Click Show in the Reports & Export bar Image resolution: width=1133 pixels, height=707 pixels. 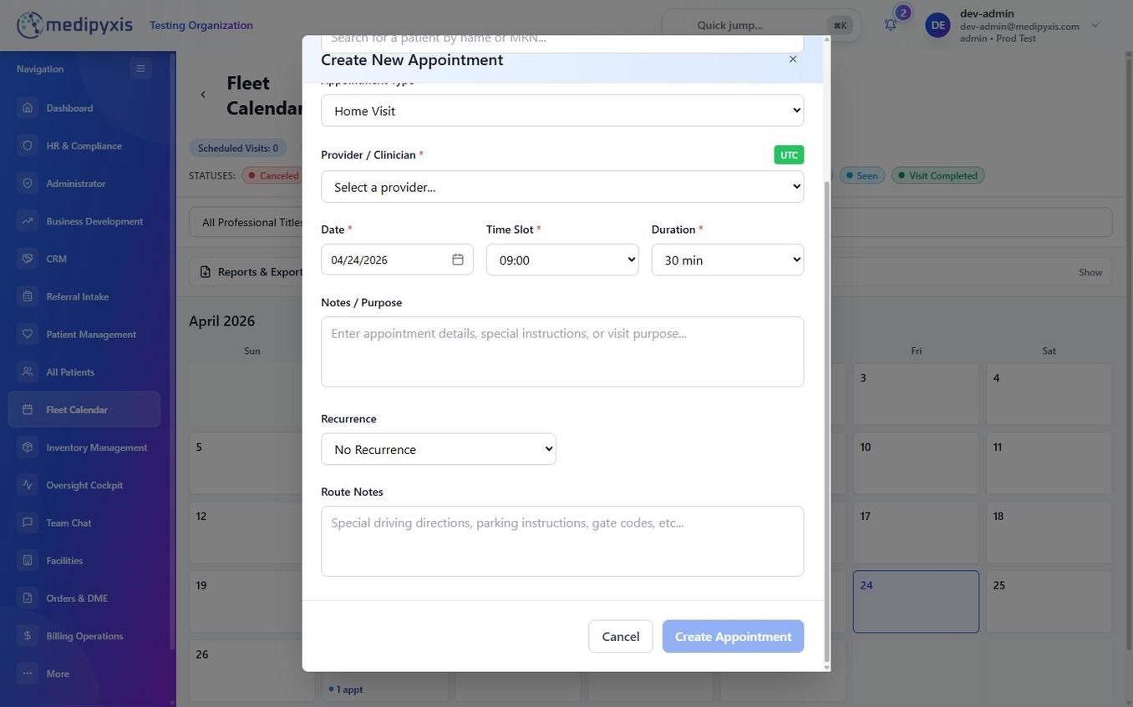[1090, 272]
